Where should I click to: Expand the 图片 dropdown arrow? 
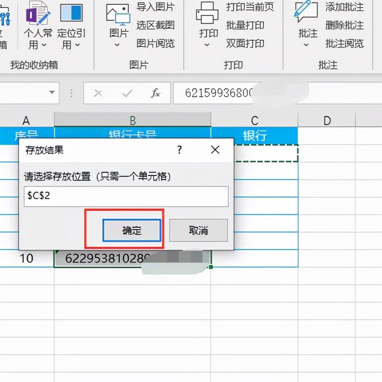[117, 45]
